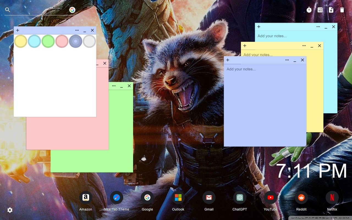Minimize the green note
Image resolution: width=352 pixels, height=220 pixels.
point(122,86)
